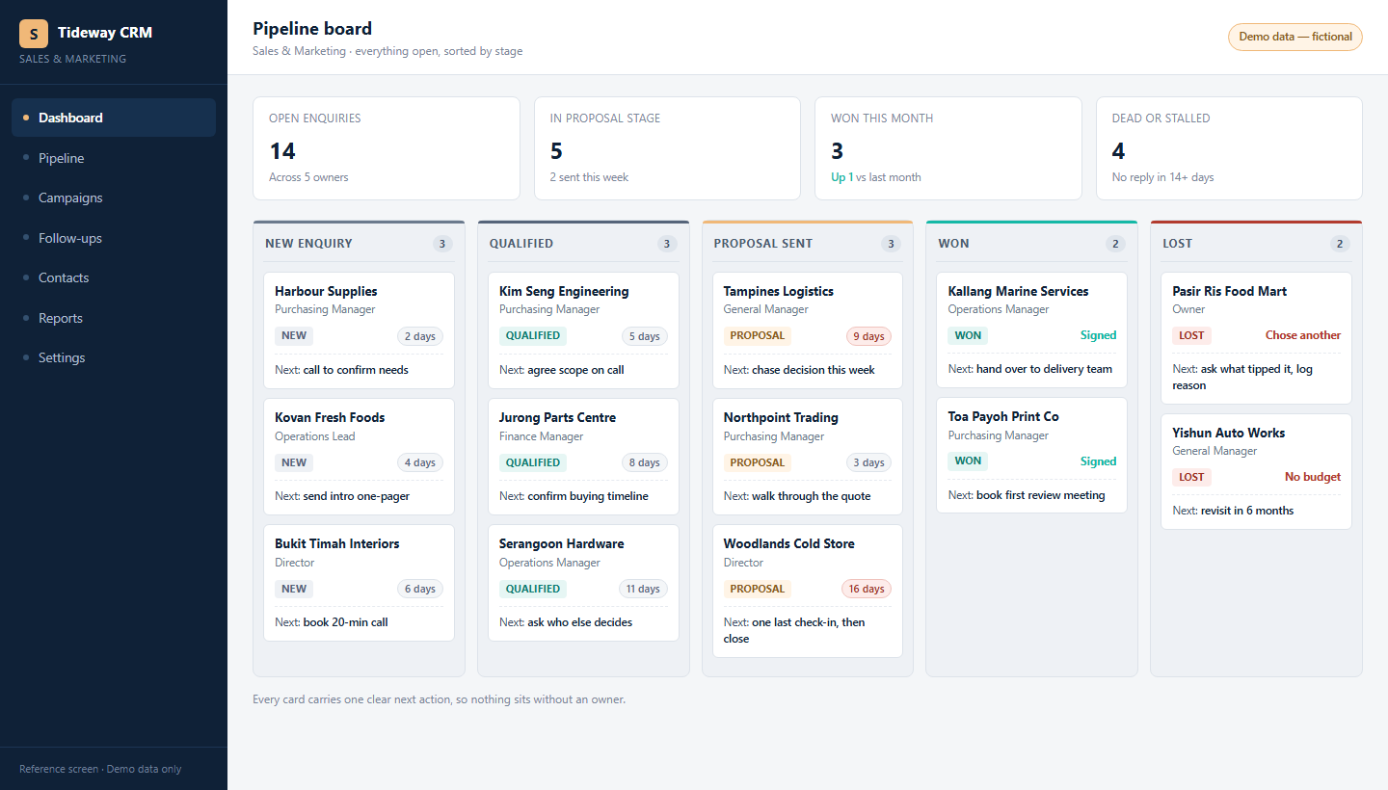Click the QUALIFIED tag on Kim Seng Engineering
Image resolution: width=1388 pixels, height=790 pixels.
coord(533,336)
